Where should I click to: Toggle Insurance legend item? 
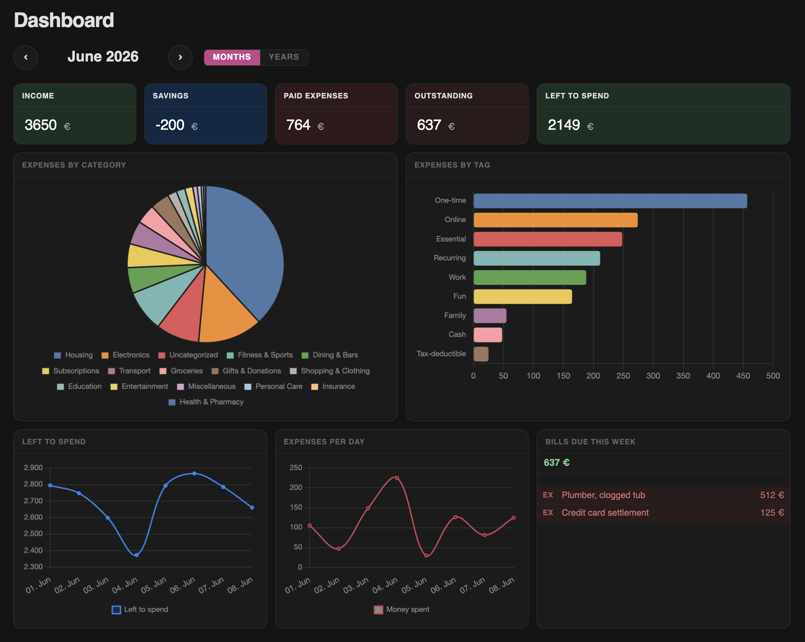coord(333,386)
